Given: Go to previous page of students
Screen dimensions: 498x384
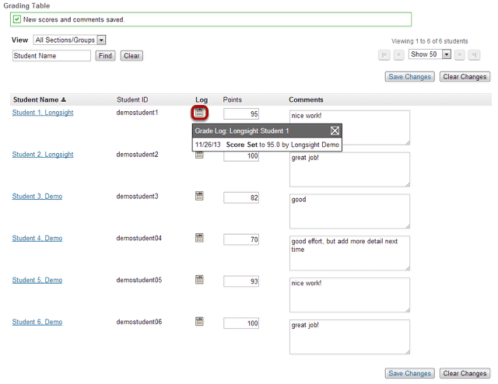Looking at the screenshot, I should pos(398,55).
